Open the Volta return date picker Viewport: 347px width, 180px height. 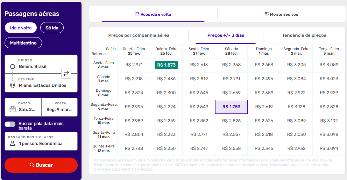tap(59, 107)
